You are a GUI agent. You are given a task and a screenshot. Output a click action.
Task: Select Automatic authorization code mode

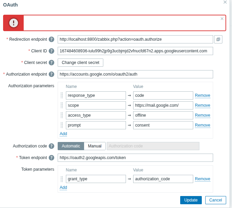point(71,146)
